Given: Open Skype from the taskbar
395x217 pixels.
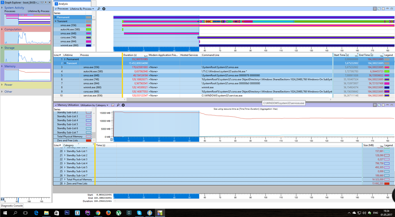Looking at the screenshot, I should coord(139,213).
